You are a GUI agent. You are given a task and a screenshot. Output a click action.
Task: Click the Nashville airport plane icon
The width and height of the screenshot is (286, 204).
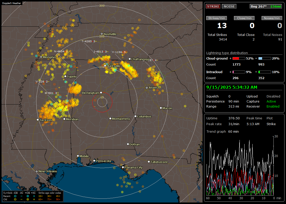pyautogui.click(x=102, y=34)
